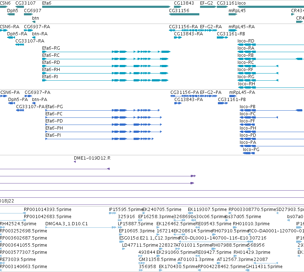304x272 pixels.
Task: Select transcript CG13843-RA
Action: click(x=189, y=34)
